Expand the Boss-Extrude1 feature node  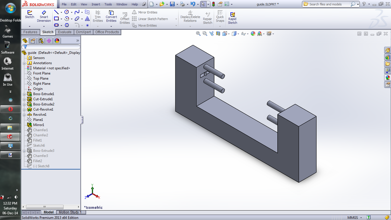24,94
